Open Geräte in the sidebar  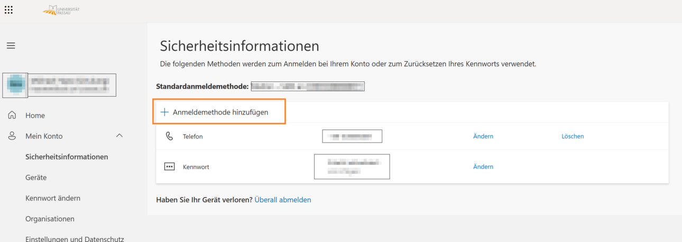tap(36, 178)
